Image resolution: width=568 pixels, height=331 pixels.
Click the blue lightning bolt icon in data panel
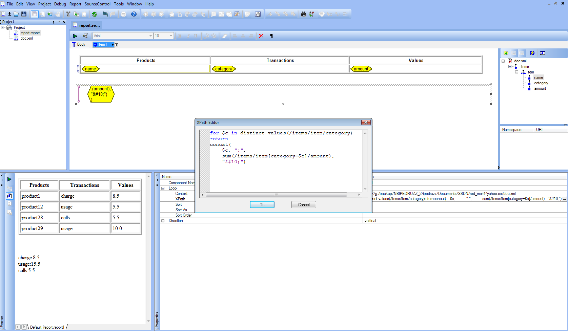pos(532,53)
